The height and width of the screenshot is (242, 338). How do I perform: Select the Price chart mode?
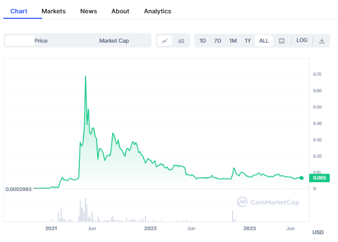click(x=41, y=40)
